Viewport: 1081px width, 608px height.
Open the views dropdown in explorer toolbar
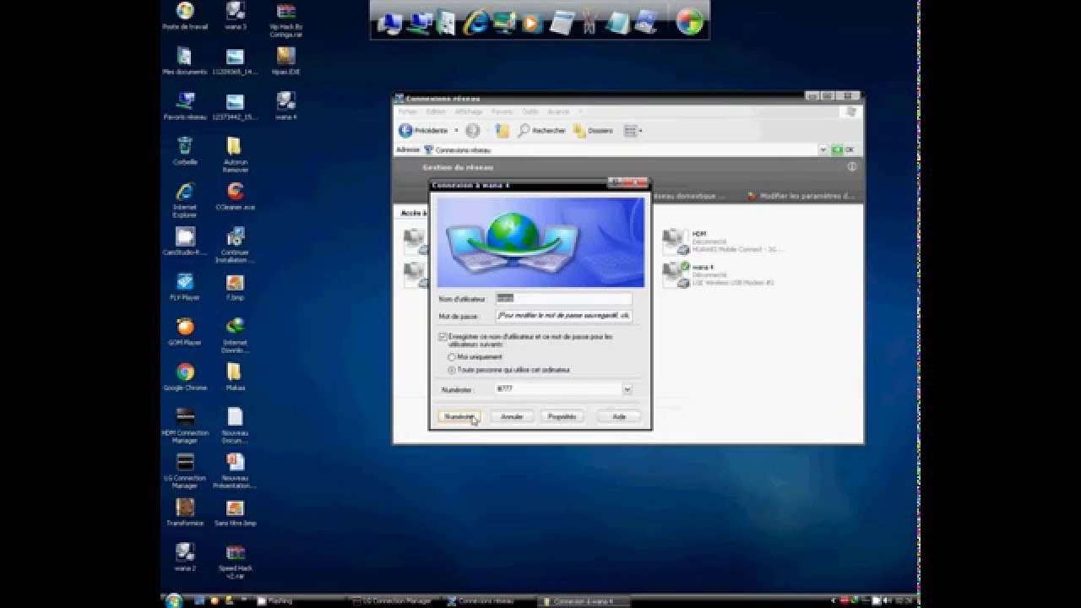633,131
